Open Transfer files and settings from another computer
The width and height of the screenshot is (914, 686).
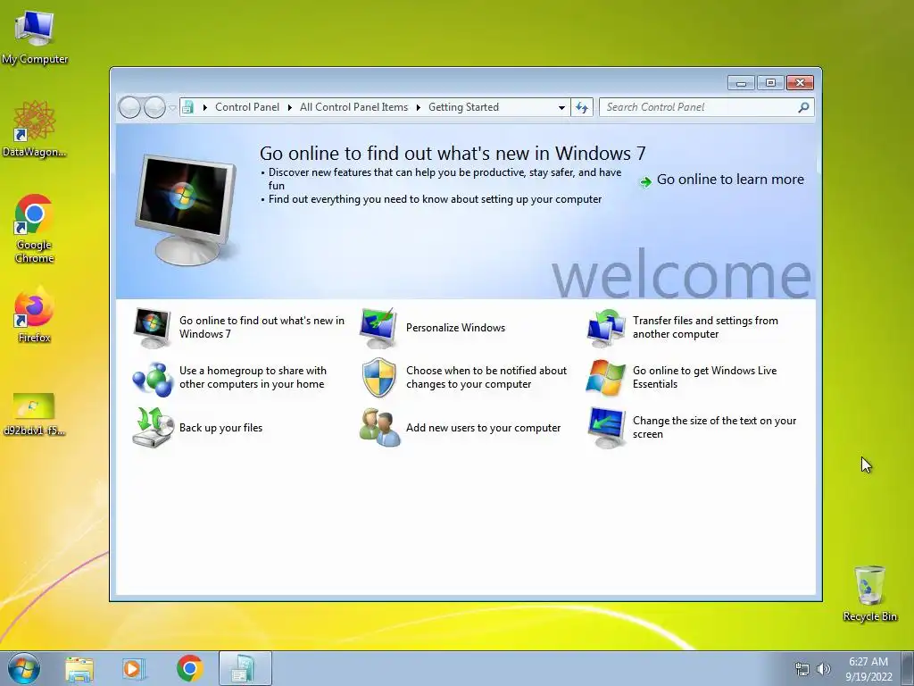(x=705, y=327)
